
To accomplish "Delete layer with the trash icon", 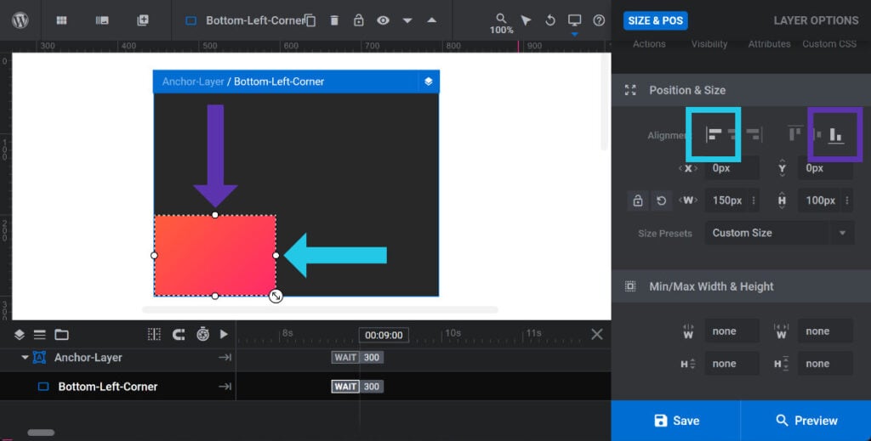I will coord(334,20).
